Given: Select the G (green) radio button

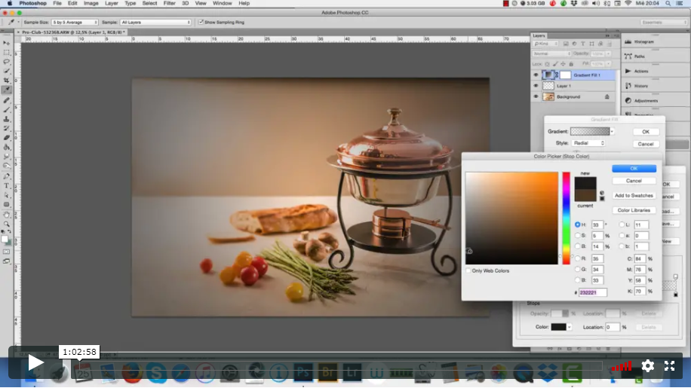Looking at the screenshot, I should click(577, 269).
